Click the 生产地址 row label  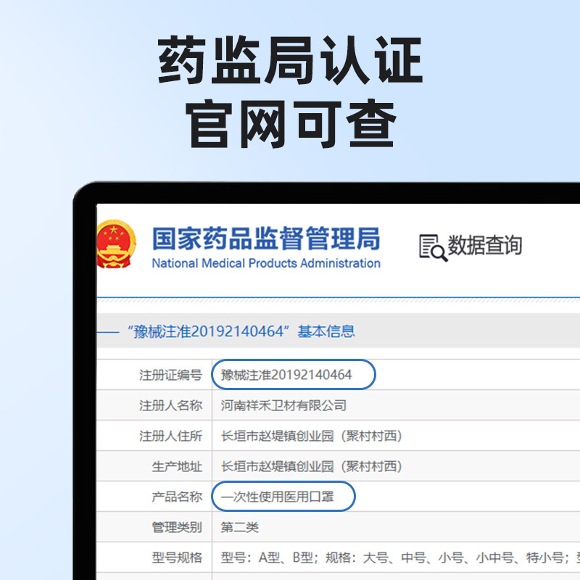coord(177,466)
